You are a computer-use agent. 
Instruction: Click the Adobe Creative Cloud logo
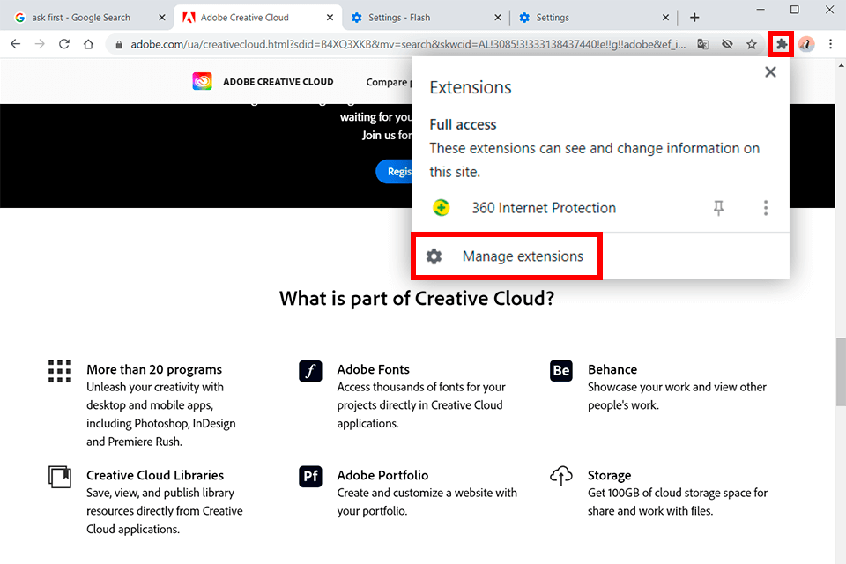[x=203, y=81]
